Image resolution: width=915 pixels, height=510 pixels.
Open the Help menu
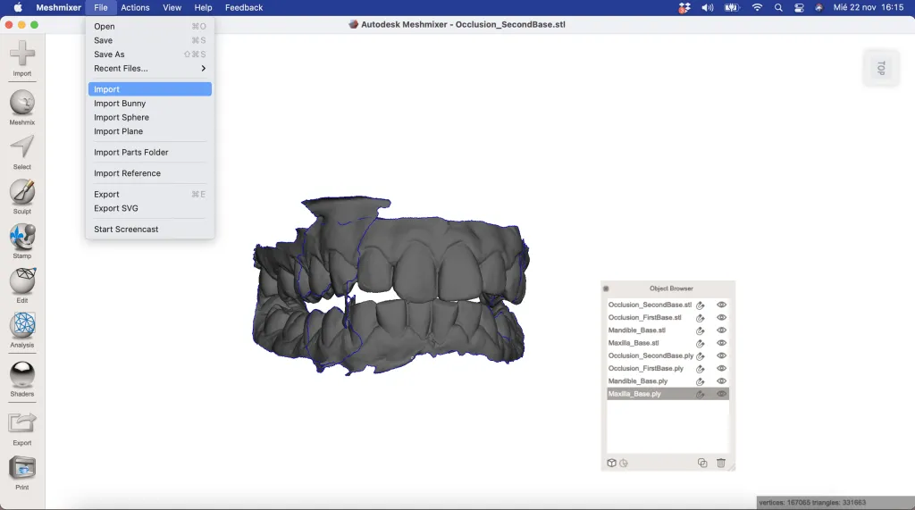[x=203, y=7]
